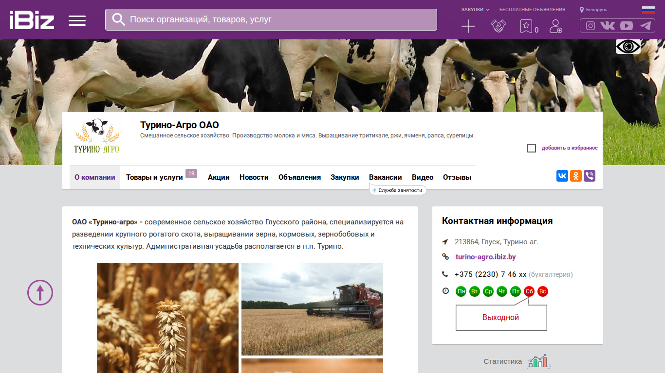Open the О компании tab

pos(95,177)
